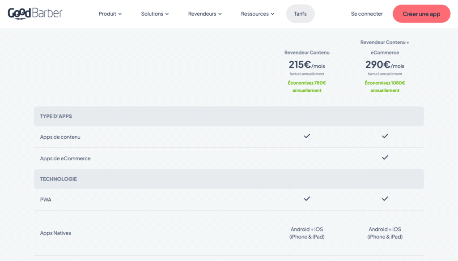Click checkmark for Apps de contenu, Revendeur Contenu

pyautogui.click(x=307, y=136)
